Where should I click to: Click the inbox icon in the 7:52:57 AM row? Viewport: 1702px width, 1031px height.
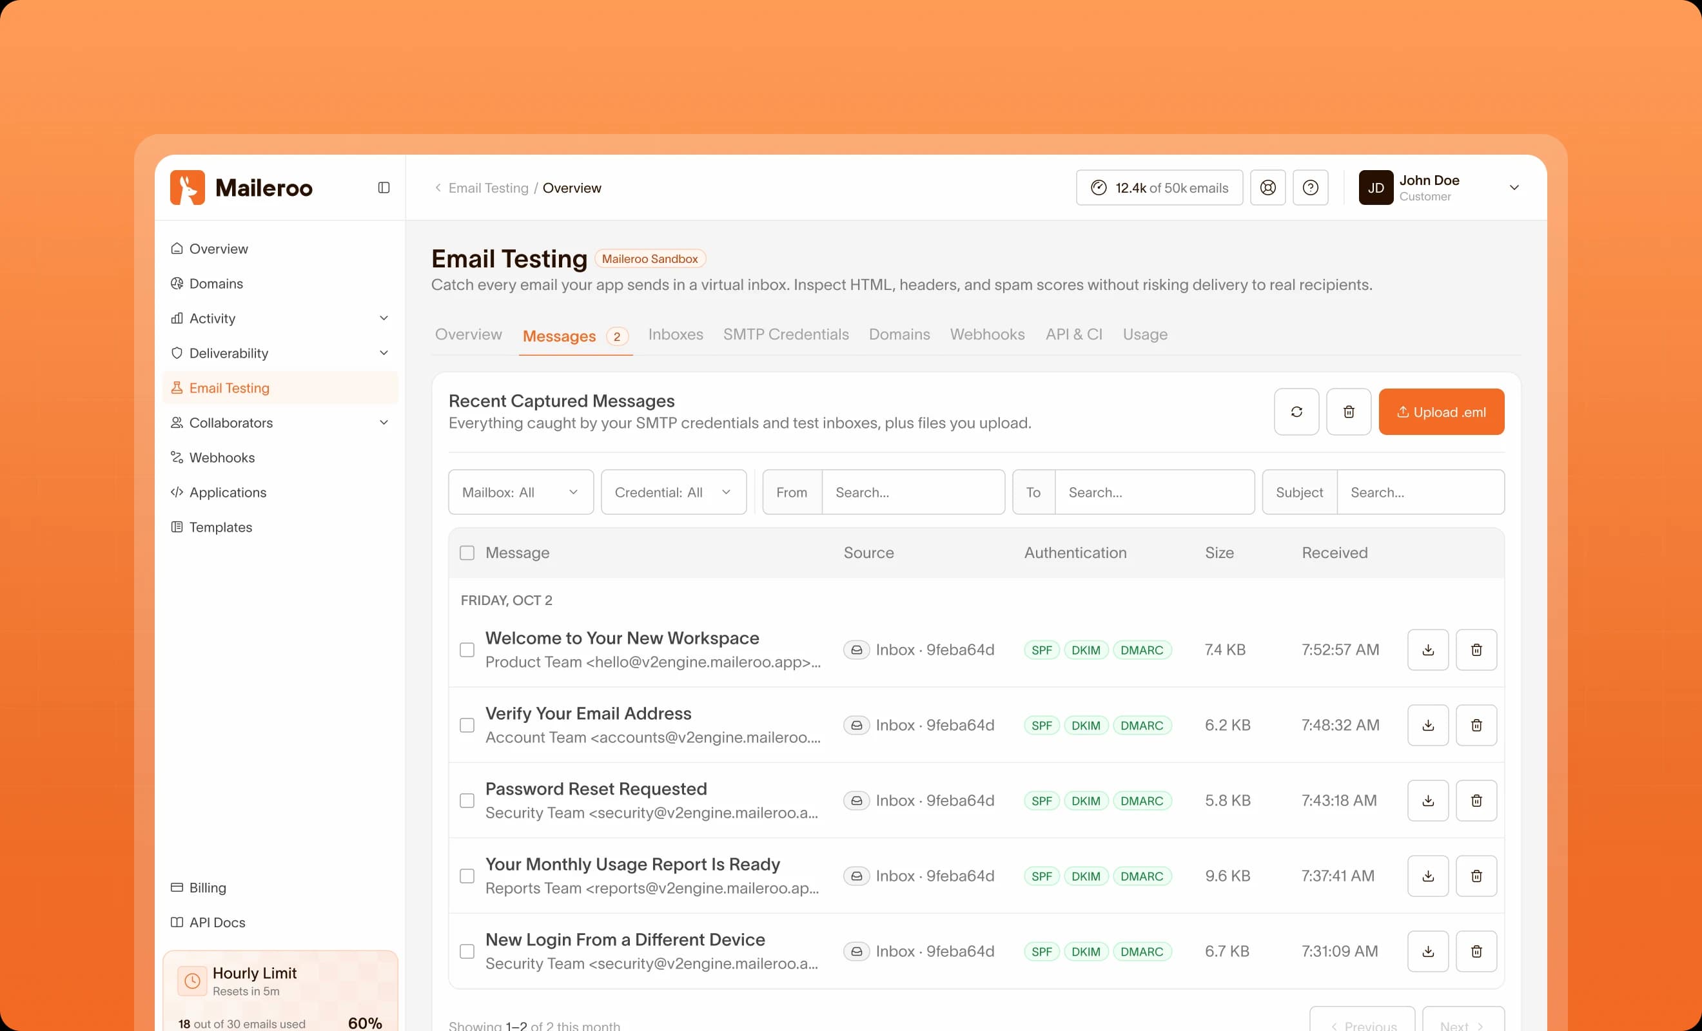coord(857,650)
